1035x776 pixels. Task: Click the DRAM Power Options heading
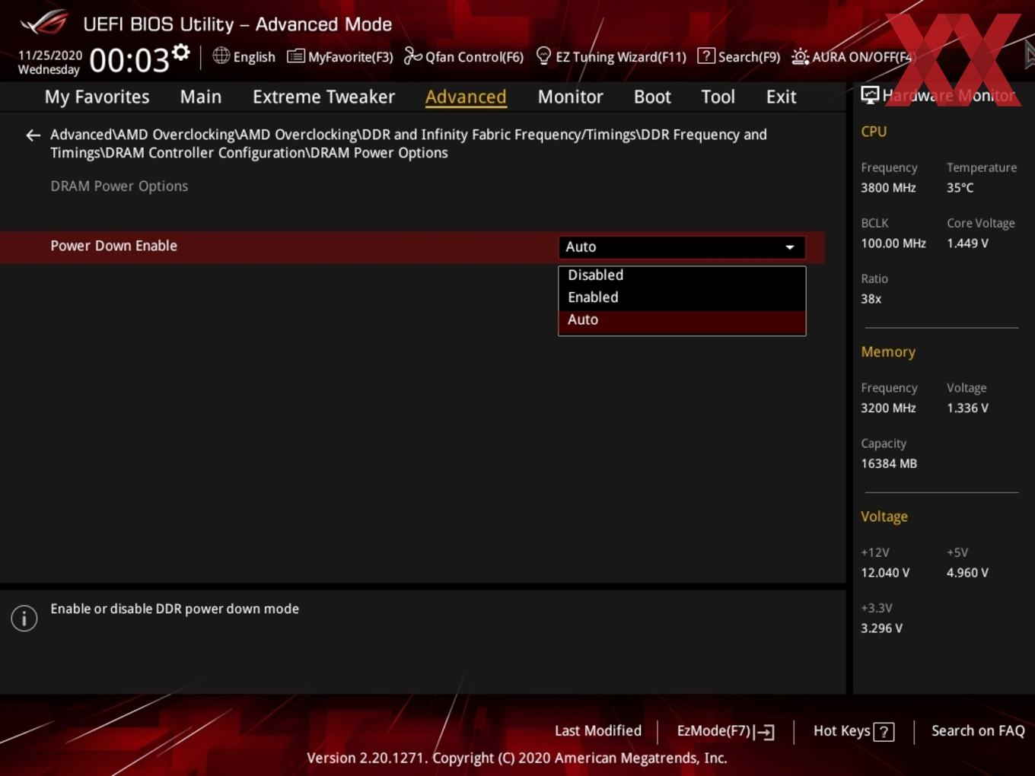(119, 186)
